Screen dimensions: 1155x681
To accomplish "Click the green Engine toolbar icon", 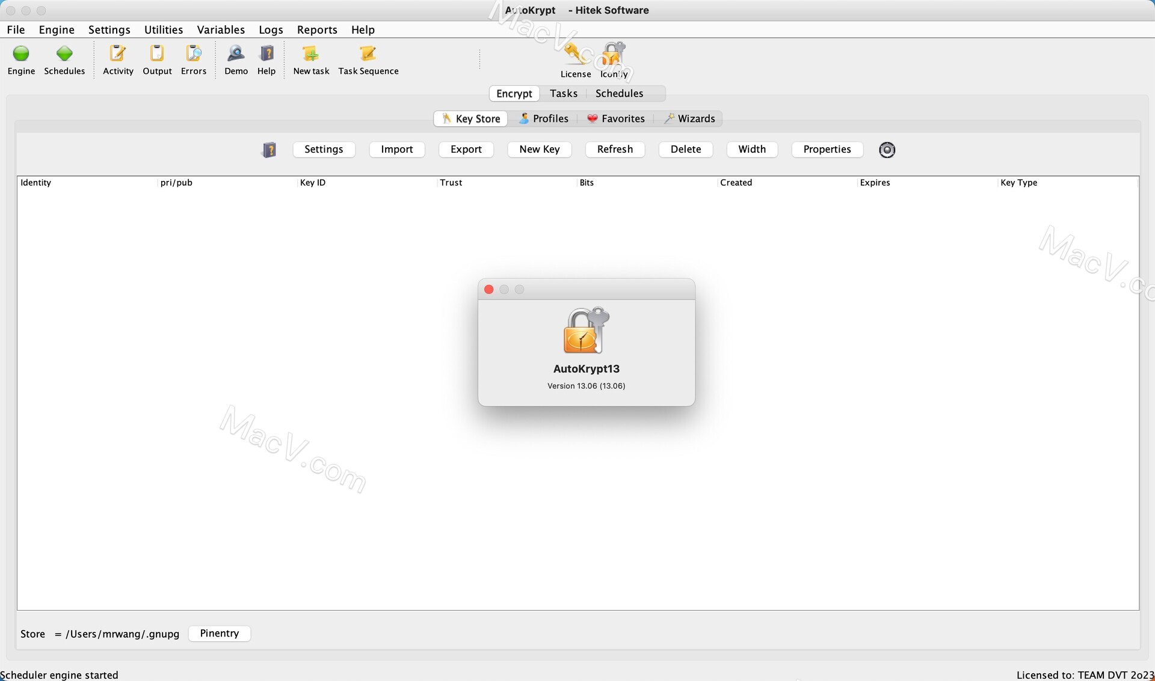I will coord(21,53).
